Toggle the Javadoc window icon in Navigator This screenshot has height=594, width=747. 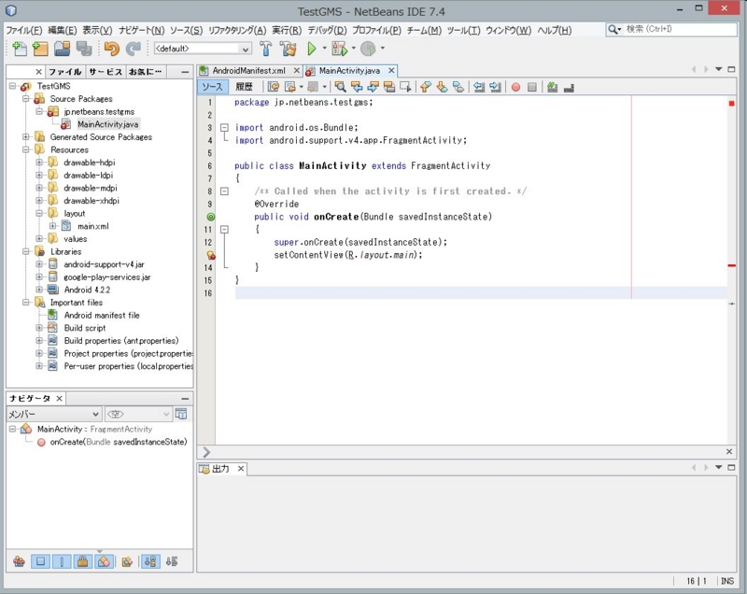[181, 414]
